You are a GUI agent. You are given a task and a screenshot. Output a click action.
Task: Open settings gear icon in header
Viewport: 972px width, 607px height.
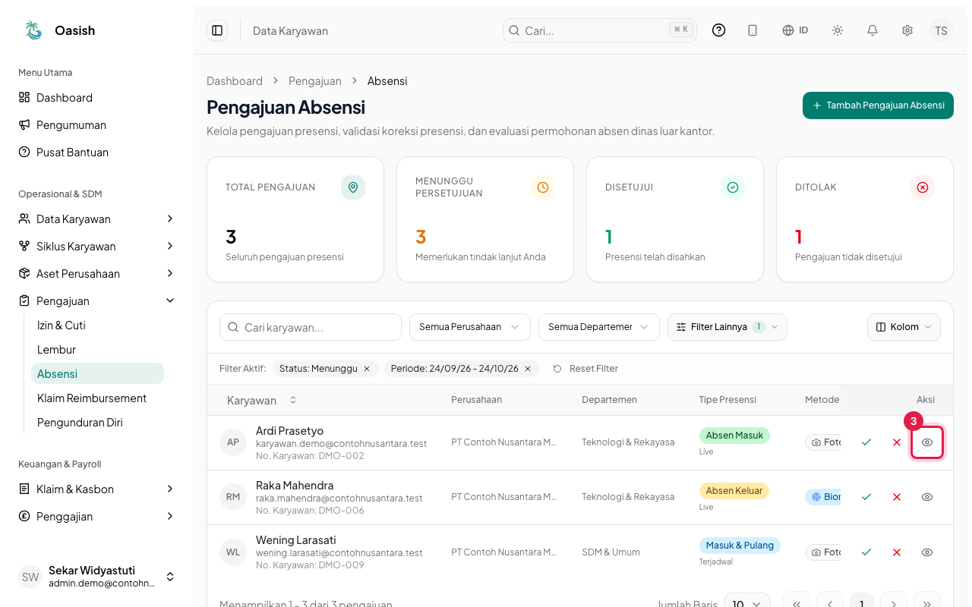coord(907,30)
